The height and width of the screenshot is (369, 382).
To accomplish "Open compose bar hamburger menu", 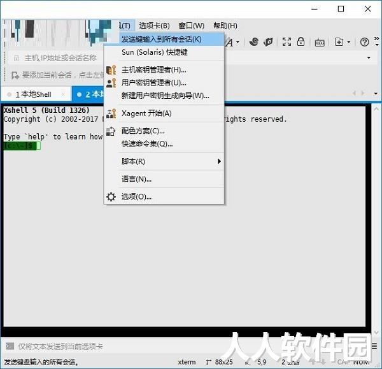I will coord(375,346).
